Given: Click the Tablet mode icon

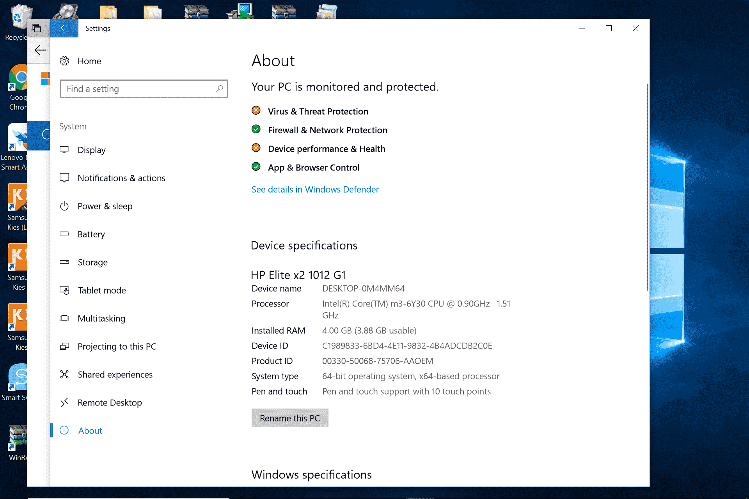Looking at the screenshot, I should pos(64,290).
